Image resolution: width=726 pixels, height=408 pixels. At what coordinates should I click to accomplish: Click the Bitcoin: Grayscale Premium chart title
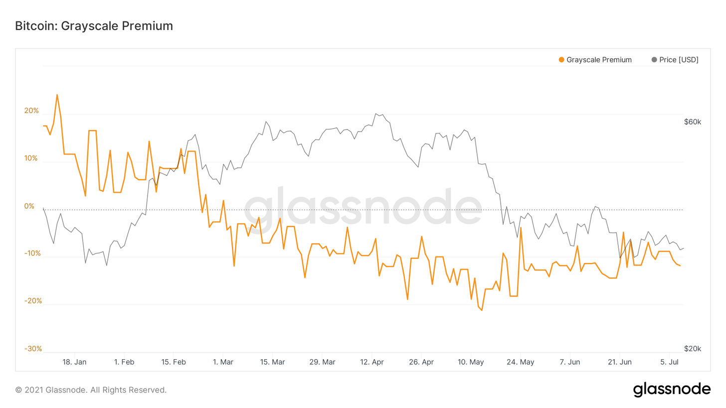point(94,26)
